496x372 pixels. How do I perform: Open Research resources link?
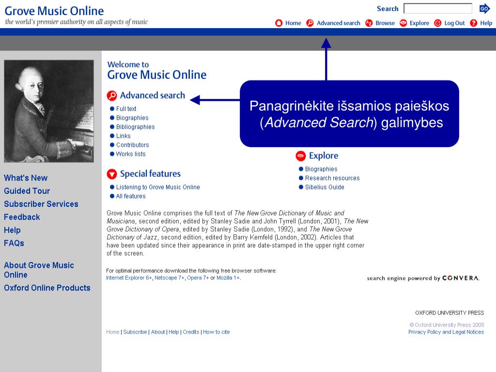tap(332, 178)
